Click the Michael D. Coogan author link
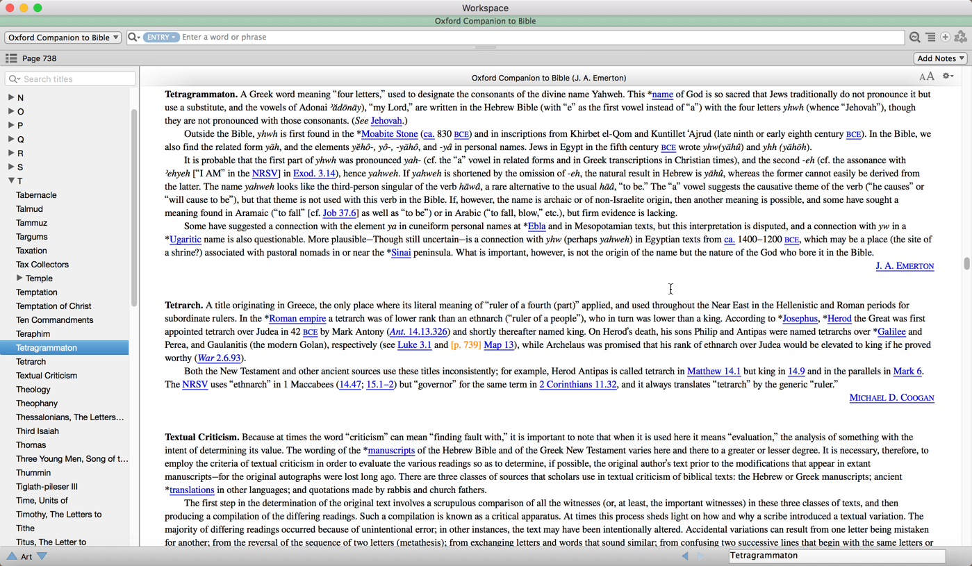The width and height of the screenshot is (972, 566). tap(891, 398)
